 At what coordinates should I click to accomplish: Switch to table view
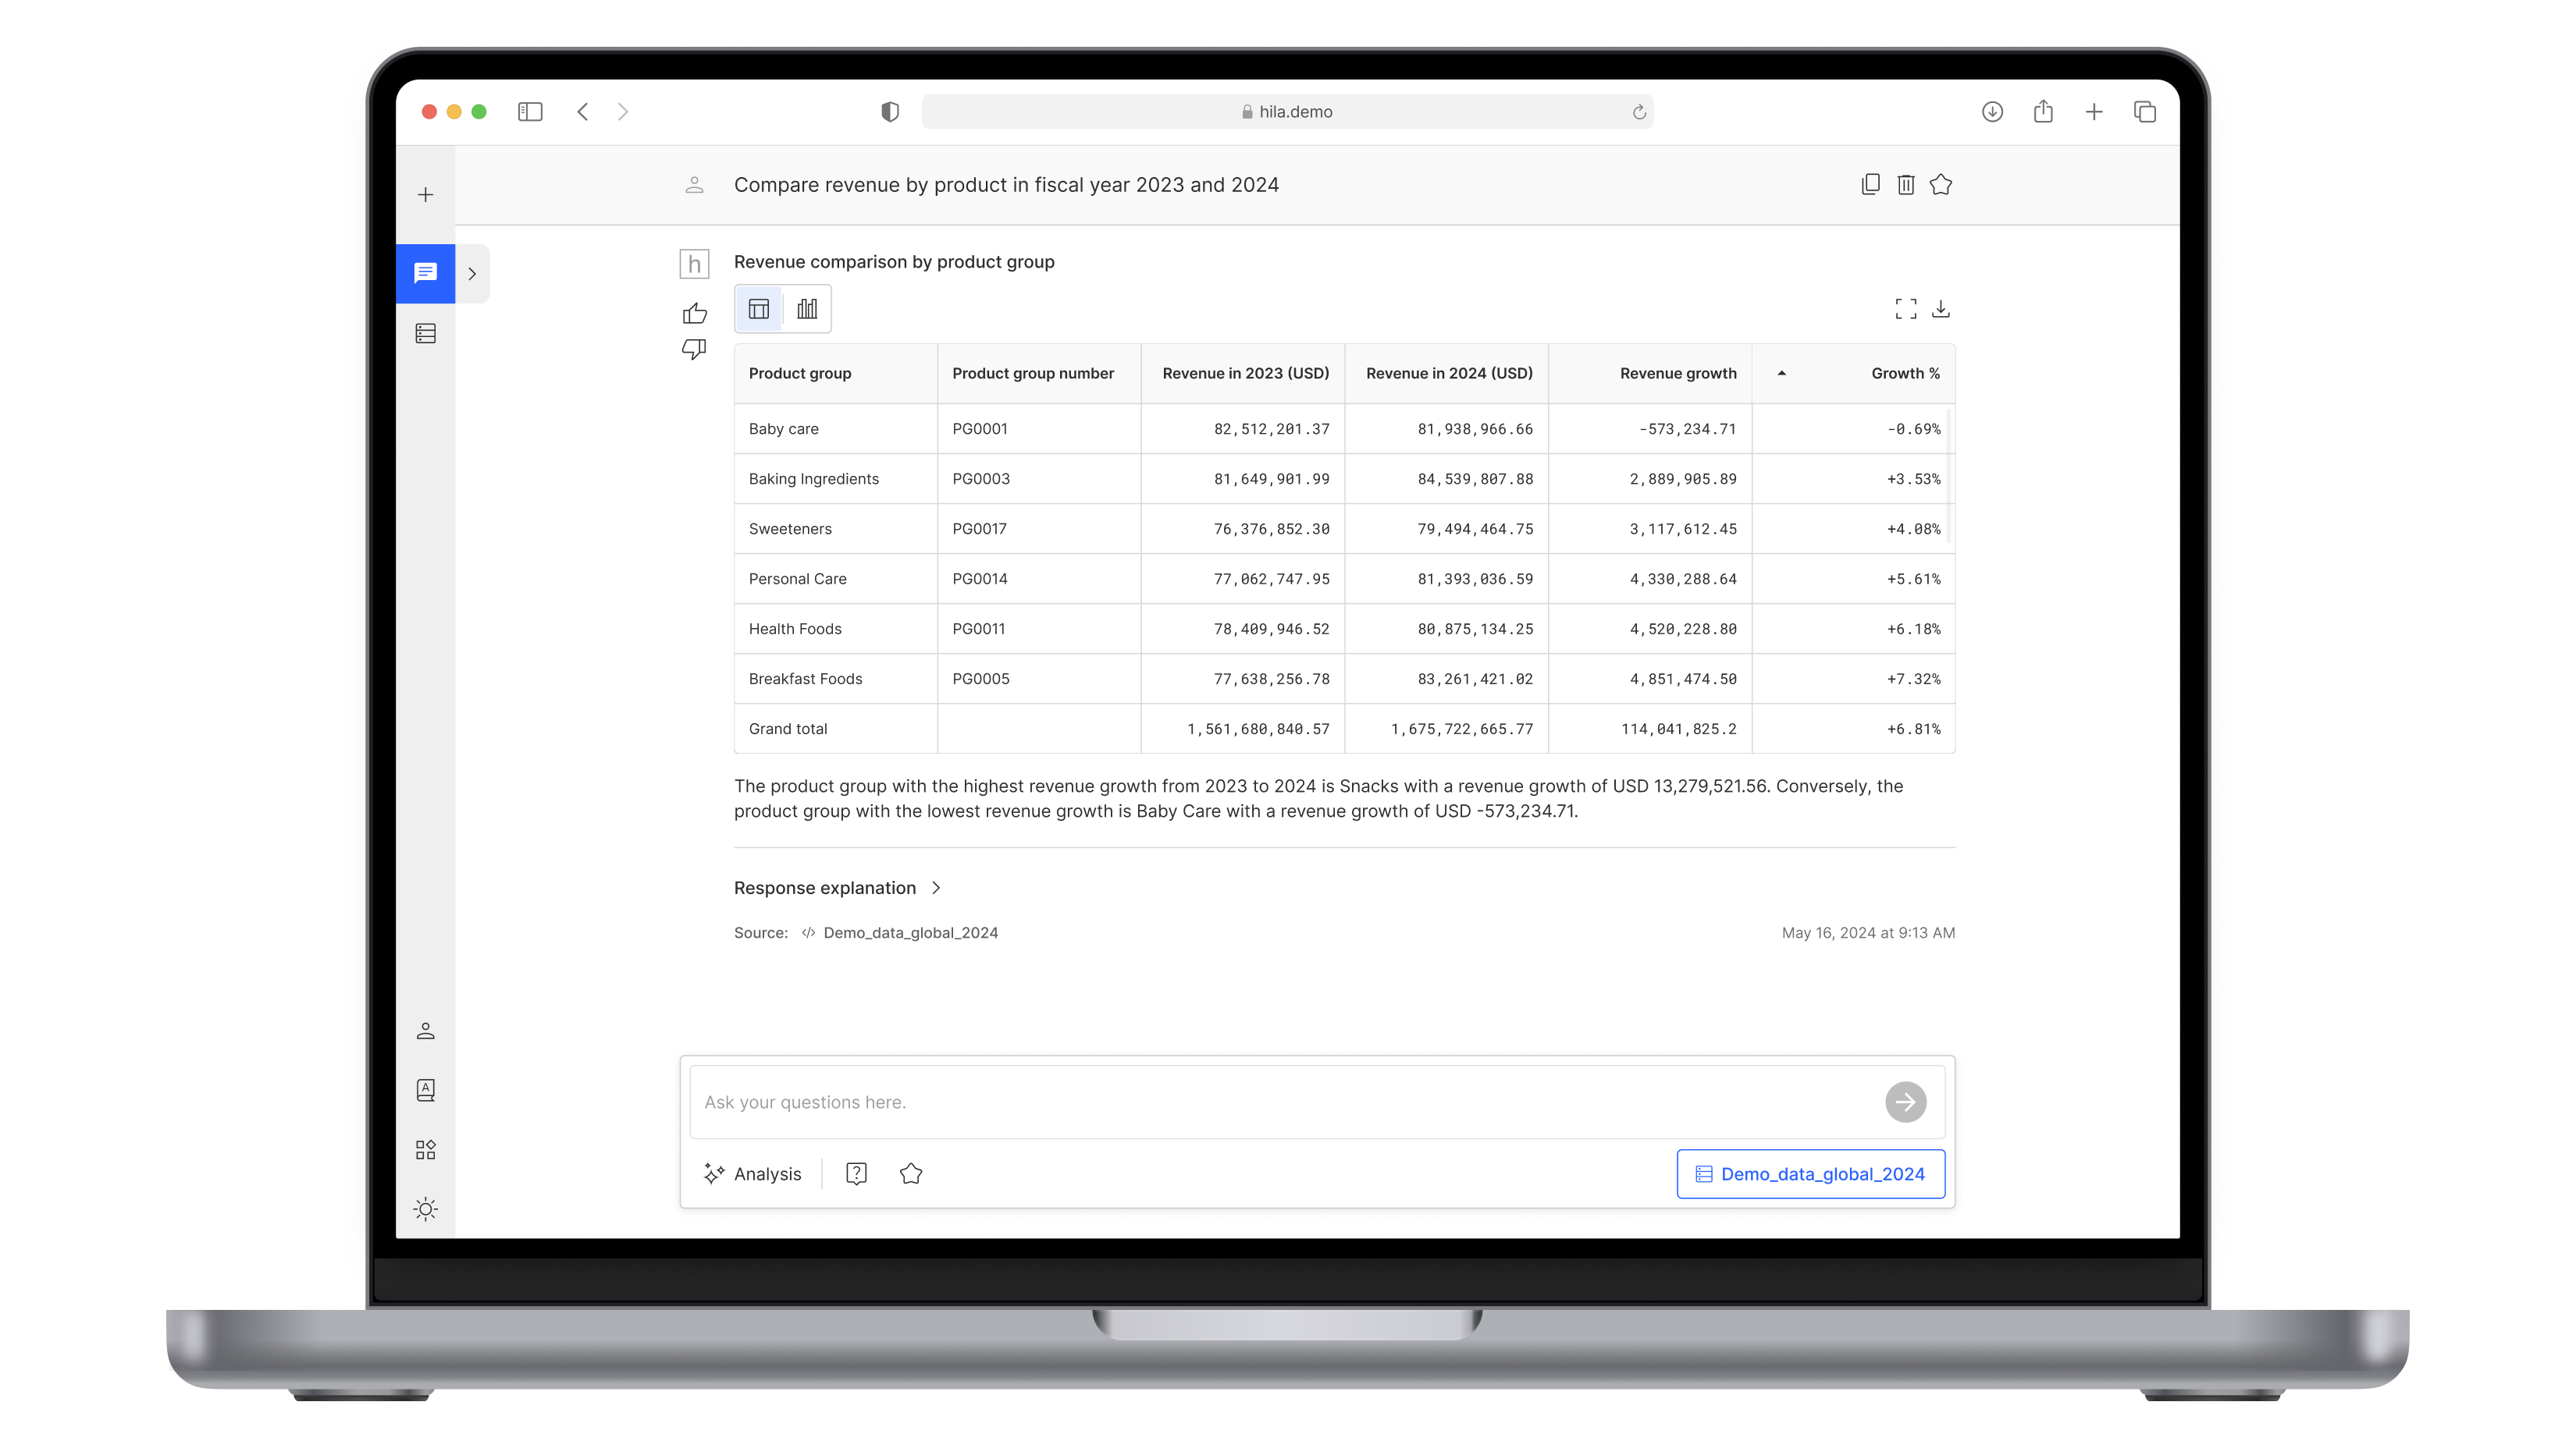[759, 309]
